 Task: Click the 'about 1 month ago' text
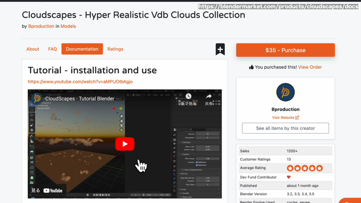point(302,185)
